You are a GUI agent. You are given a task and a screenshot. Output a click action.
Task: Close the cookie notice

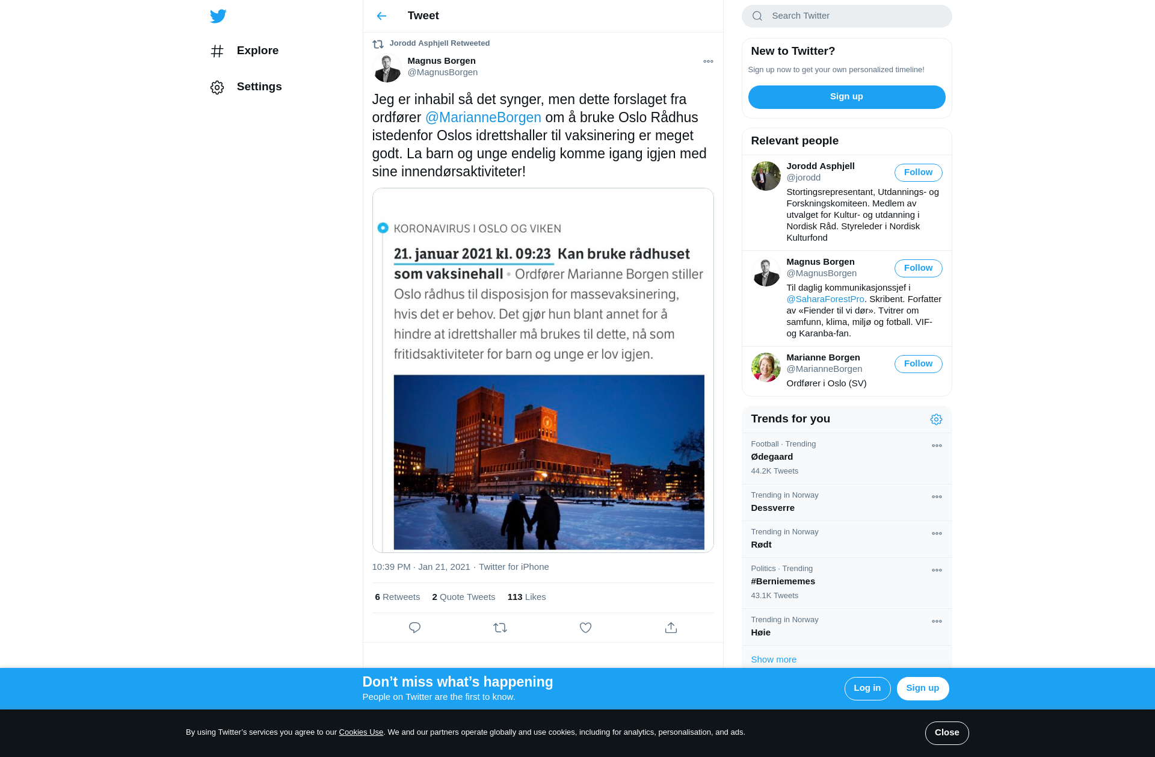(947, 733)
